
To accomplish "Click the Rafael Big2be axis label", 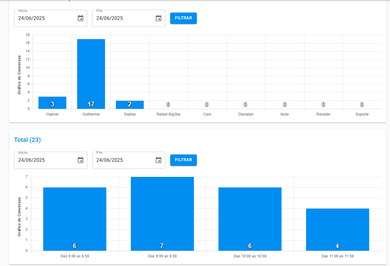I will click(x=168, y=114).
